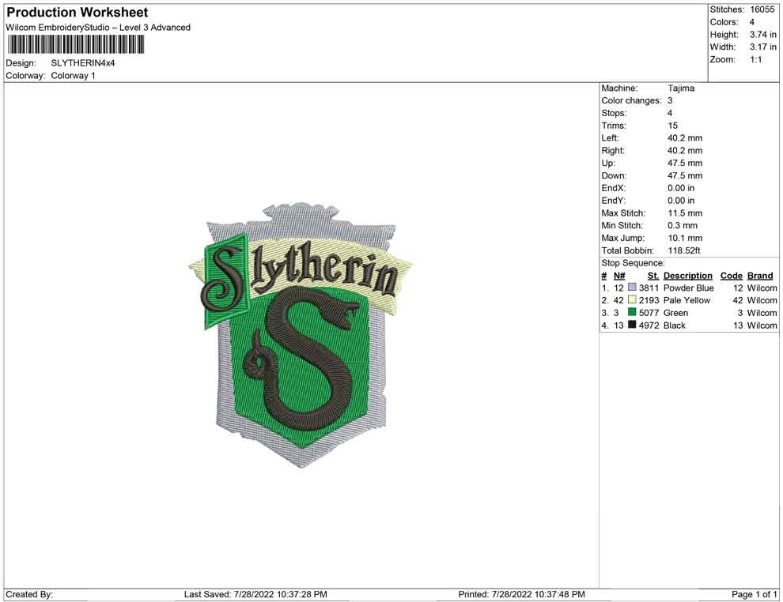Click the Width value '3.17 in'
The width and height of the screenshot is (783, 602).
[763, 47]
